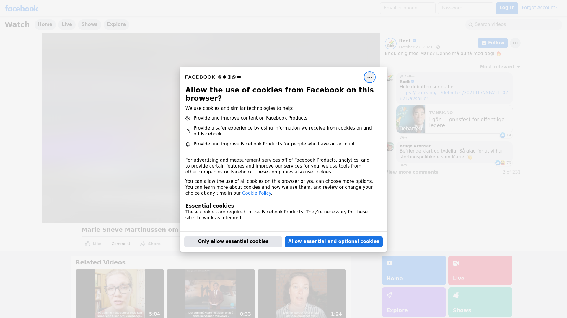
Task: Open the Cookie Policy link
Action: pos(256,193)
